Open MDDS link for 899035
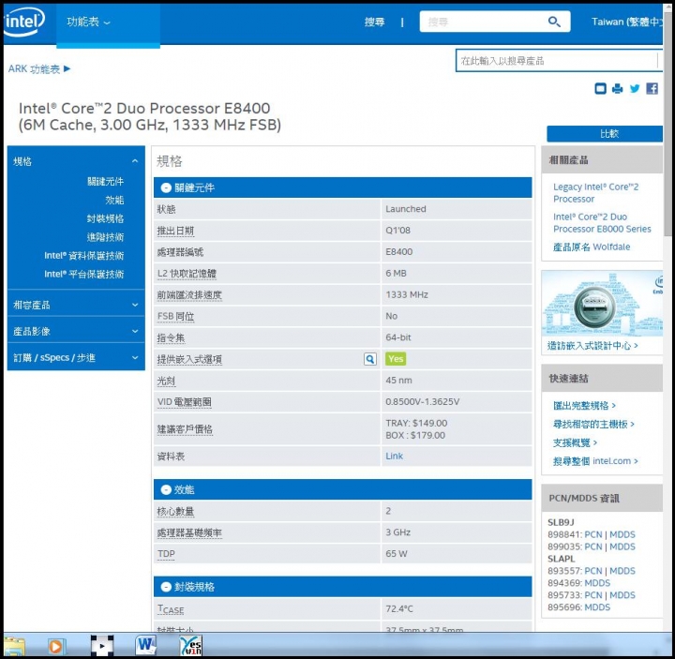The width and height of the screenshot is (675, 659). click(x=622, y=547)
